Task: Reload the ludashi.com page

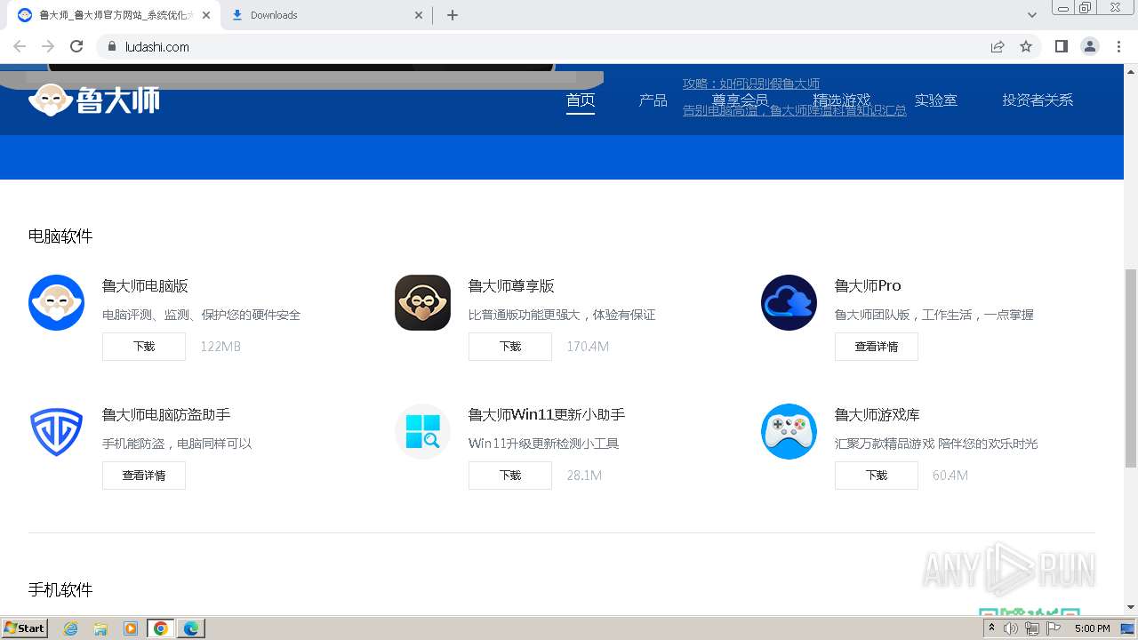Action: 76,46
